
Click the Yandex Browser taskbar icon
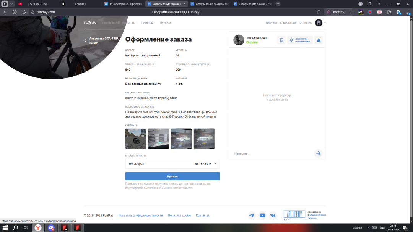[x=38, y=228]
